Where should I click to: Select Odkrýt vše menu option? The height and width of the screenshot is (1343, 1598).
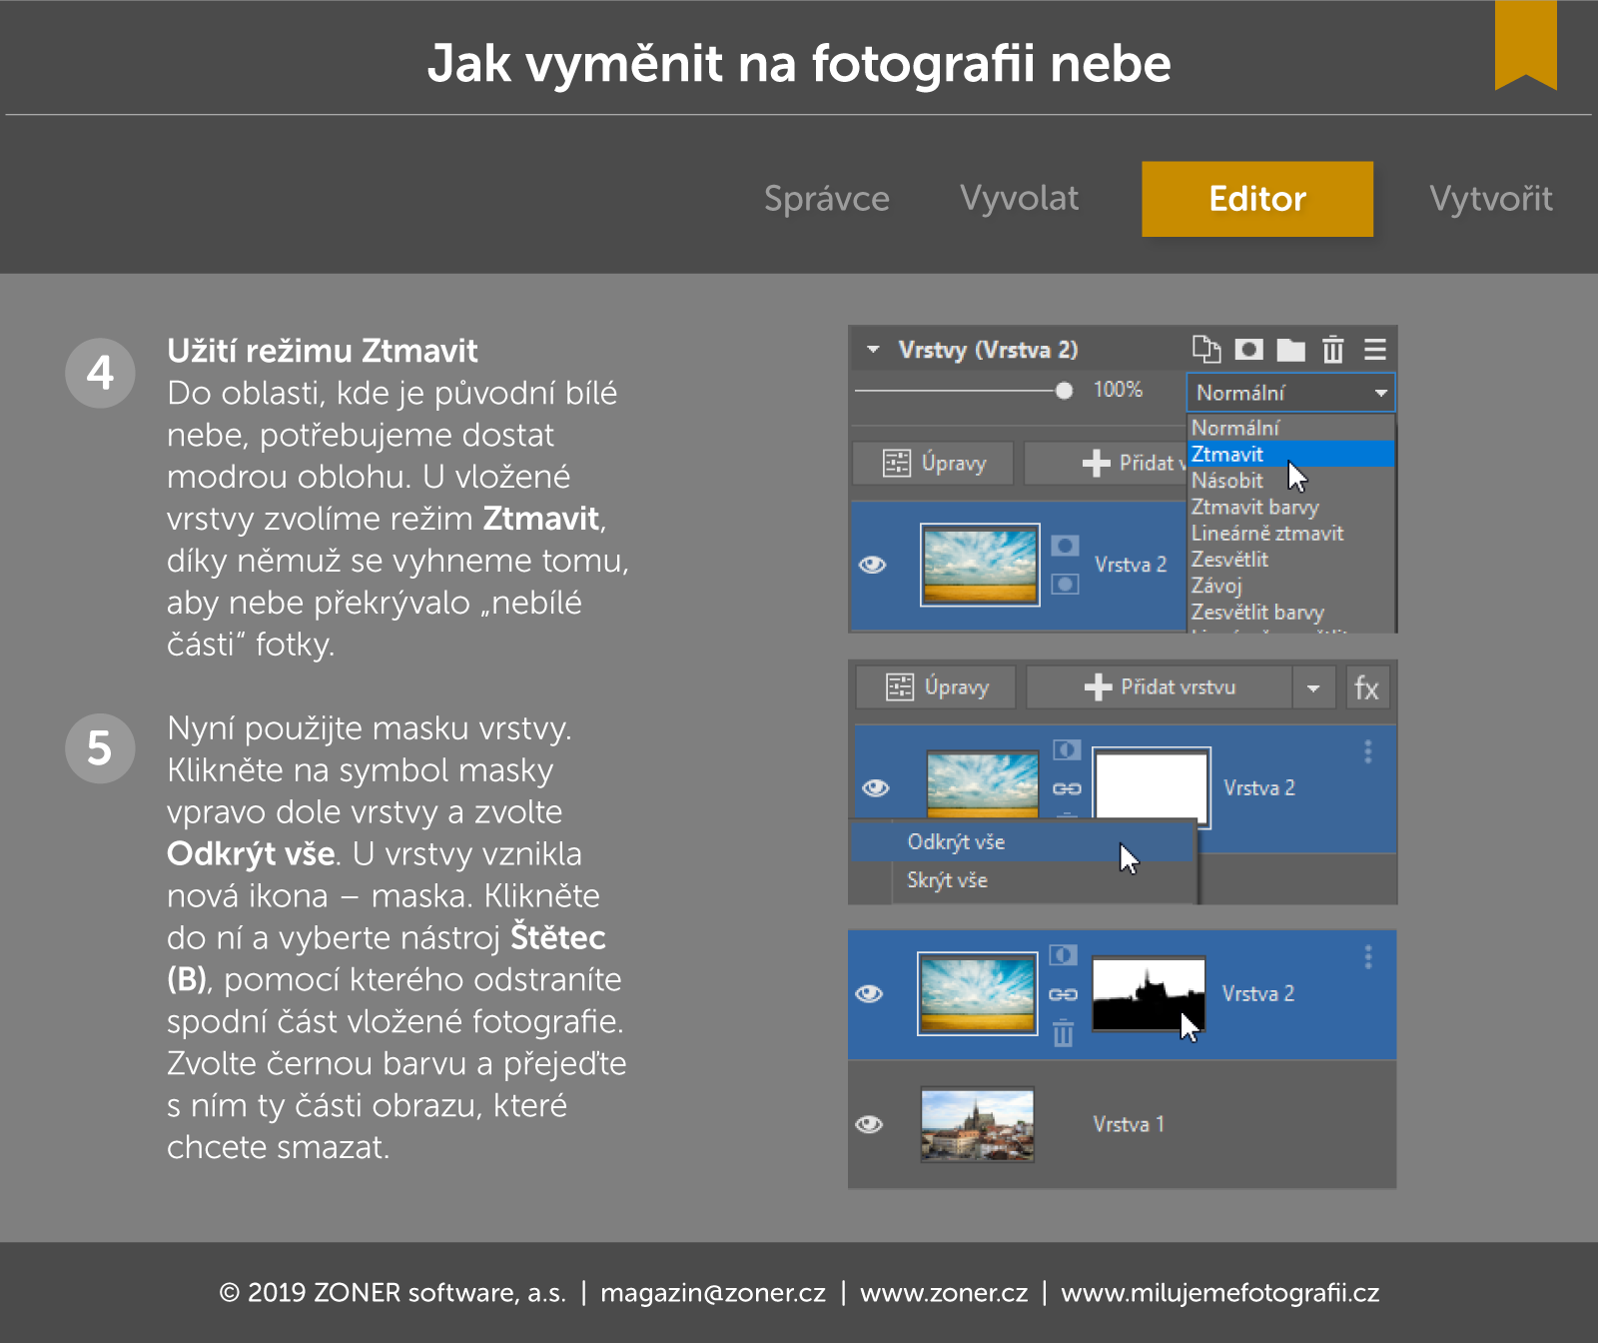1023,841
